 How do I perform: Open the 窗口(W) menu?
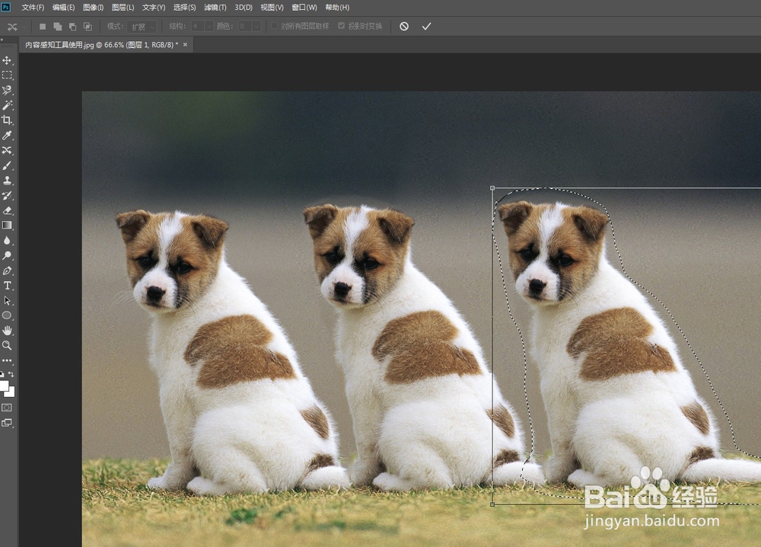(x=304, y=8)
